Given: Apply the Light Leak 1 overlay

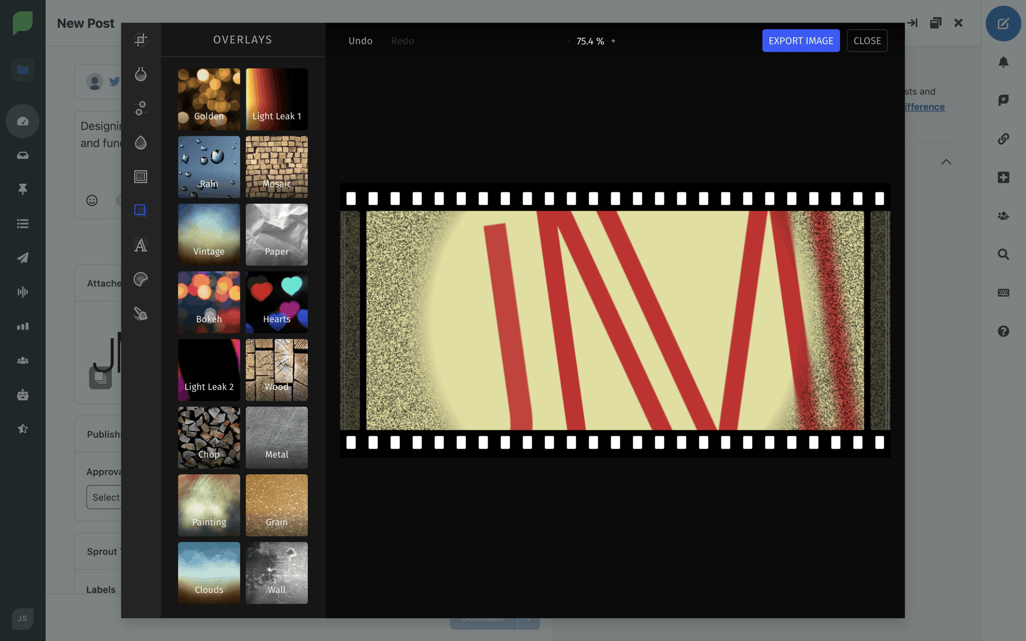Looking at the screenshot, I should point(277,99).
